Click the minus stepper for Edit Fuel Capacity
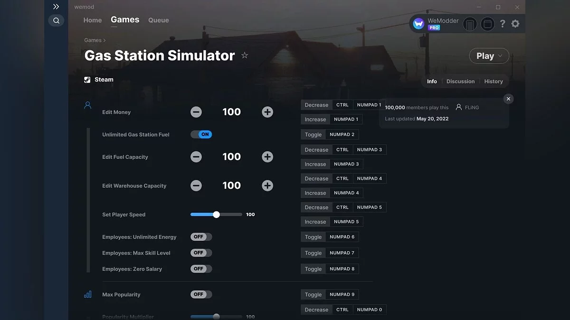The height and width of the screenshot is (320, 570). coord(196,156)
